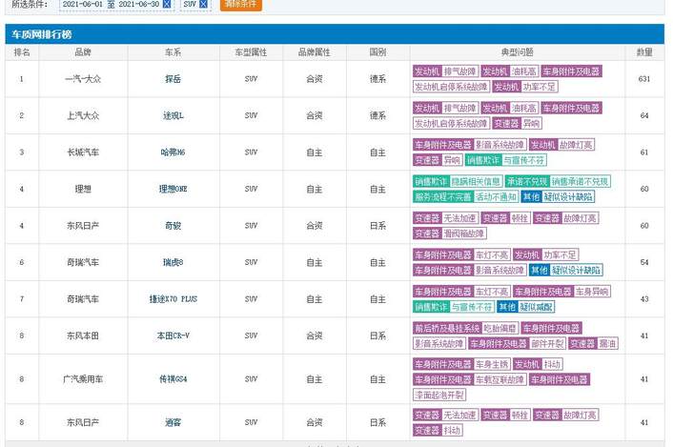Click brand cell 广汽乘用车

coord(83,379)
